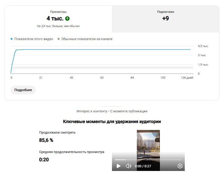Click the 126 дней axis label

tap(187, 78)
